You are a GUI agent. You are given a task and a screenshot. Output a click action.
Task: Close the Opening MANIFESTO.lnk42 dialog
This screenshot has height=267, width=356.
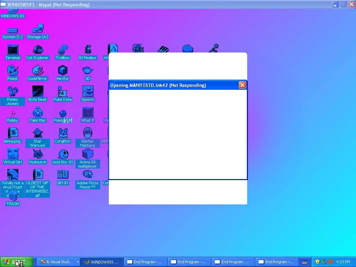pos(242,85)
